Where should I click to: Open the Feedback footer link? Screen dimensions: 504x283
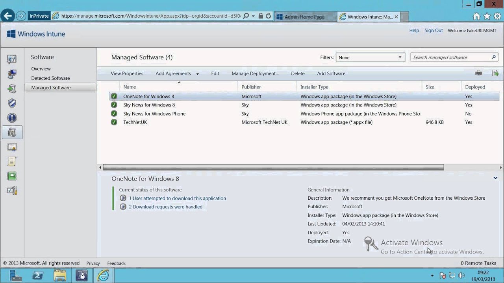116,263
